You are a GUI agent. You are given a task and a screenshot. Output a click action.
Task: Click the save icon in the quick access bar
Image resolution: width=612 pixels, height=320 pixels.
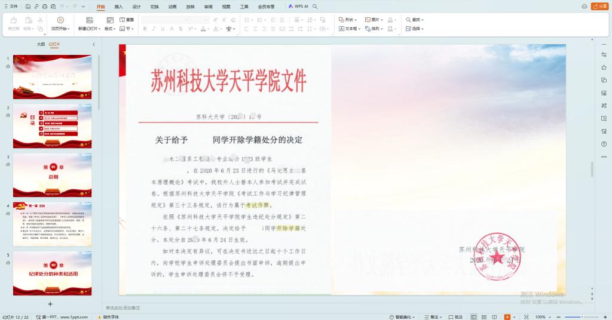tap(27, 7)
